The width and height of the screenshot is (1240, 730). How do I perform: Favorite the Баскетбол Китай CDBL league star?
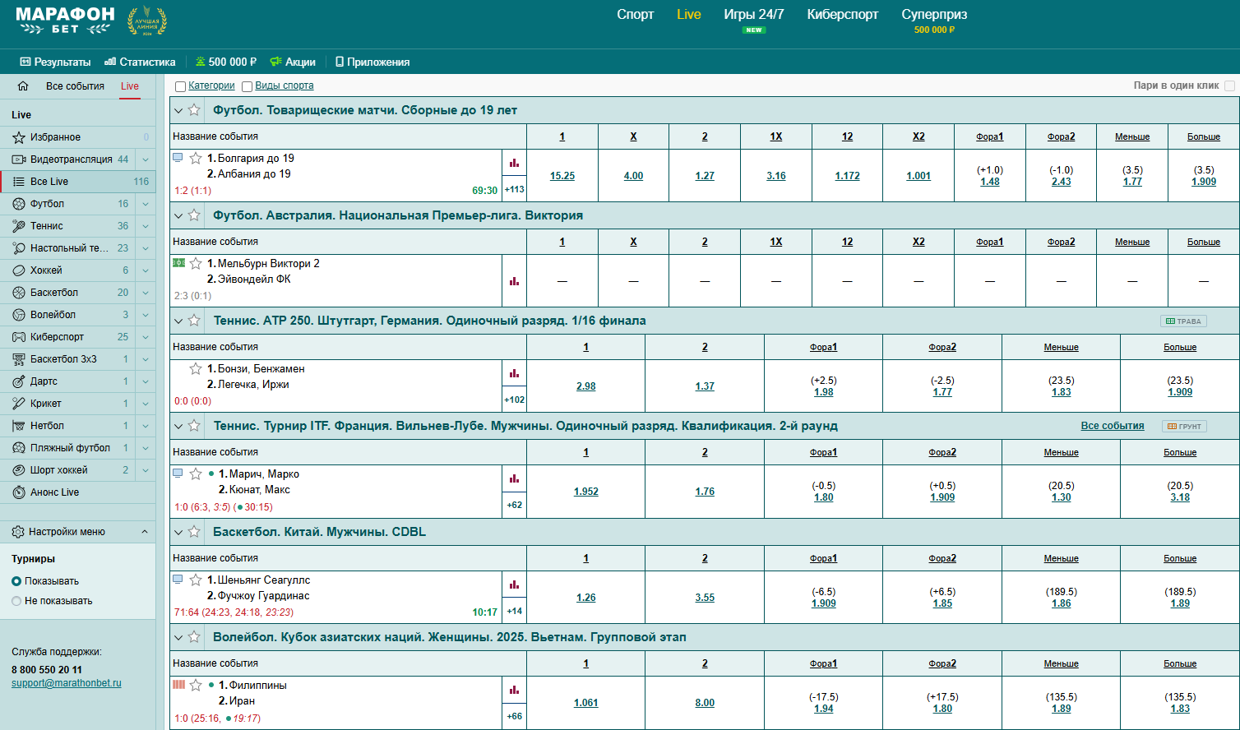[x=194, y=532]
